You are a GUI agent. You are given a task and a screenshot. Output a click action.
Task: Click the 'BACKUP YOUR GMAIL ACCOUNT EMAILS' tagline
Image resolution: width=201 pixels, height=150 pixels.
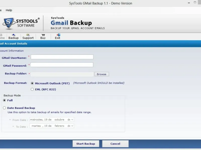[78, 28]
